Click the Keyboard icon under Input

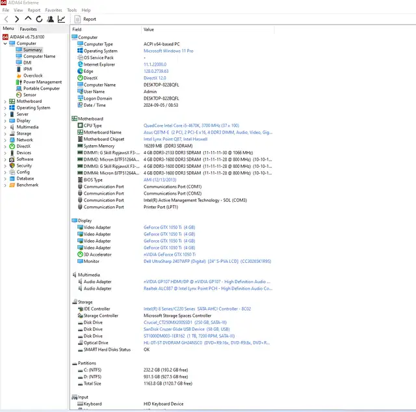pyautogui.click(x=80, y=404)
